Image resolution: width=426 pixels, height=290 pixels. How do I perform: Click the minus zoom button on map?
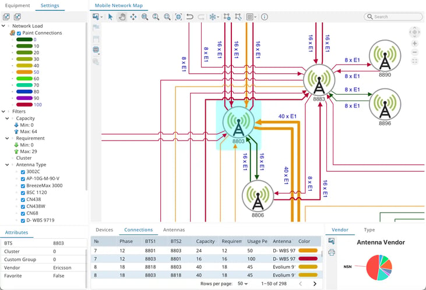pyautogui.click(x=414, y=52)
